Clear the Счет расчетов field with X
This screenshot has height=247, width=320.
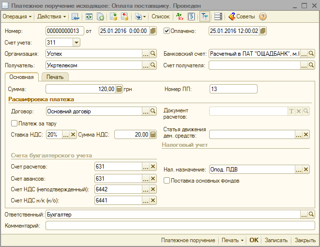tap(153, 167)
